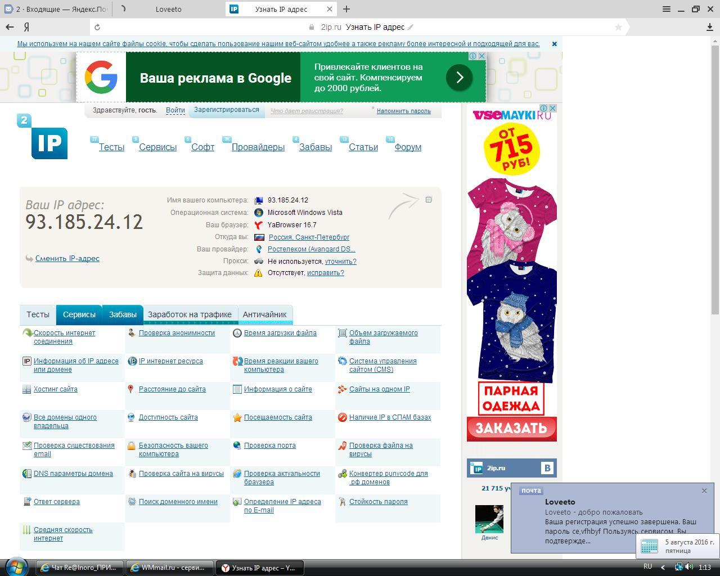This screenshot has width=720, height=576.
Task: Click the ЗАКАЗАТЬ button in side ad
Action: pos(511,429)
